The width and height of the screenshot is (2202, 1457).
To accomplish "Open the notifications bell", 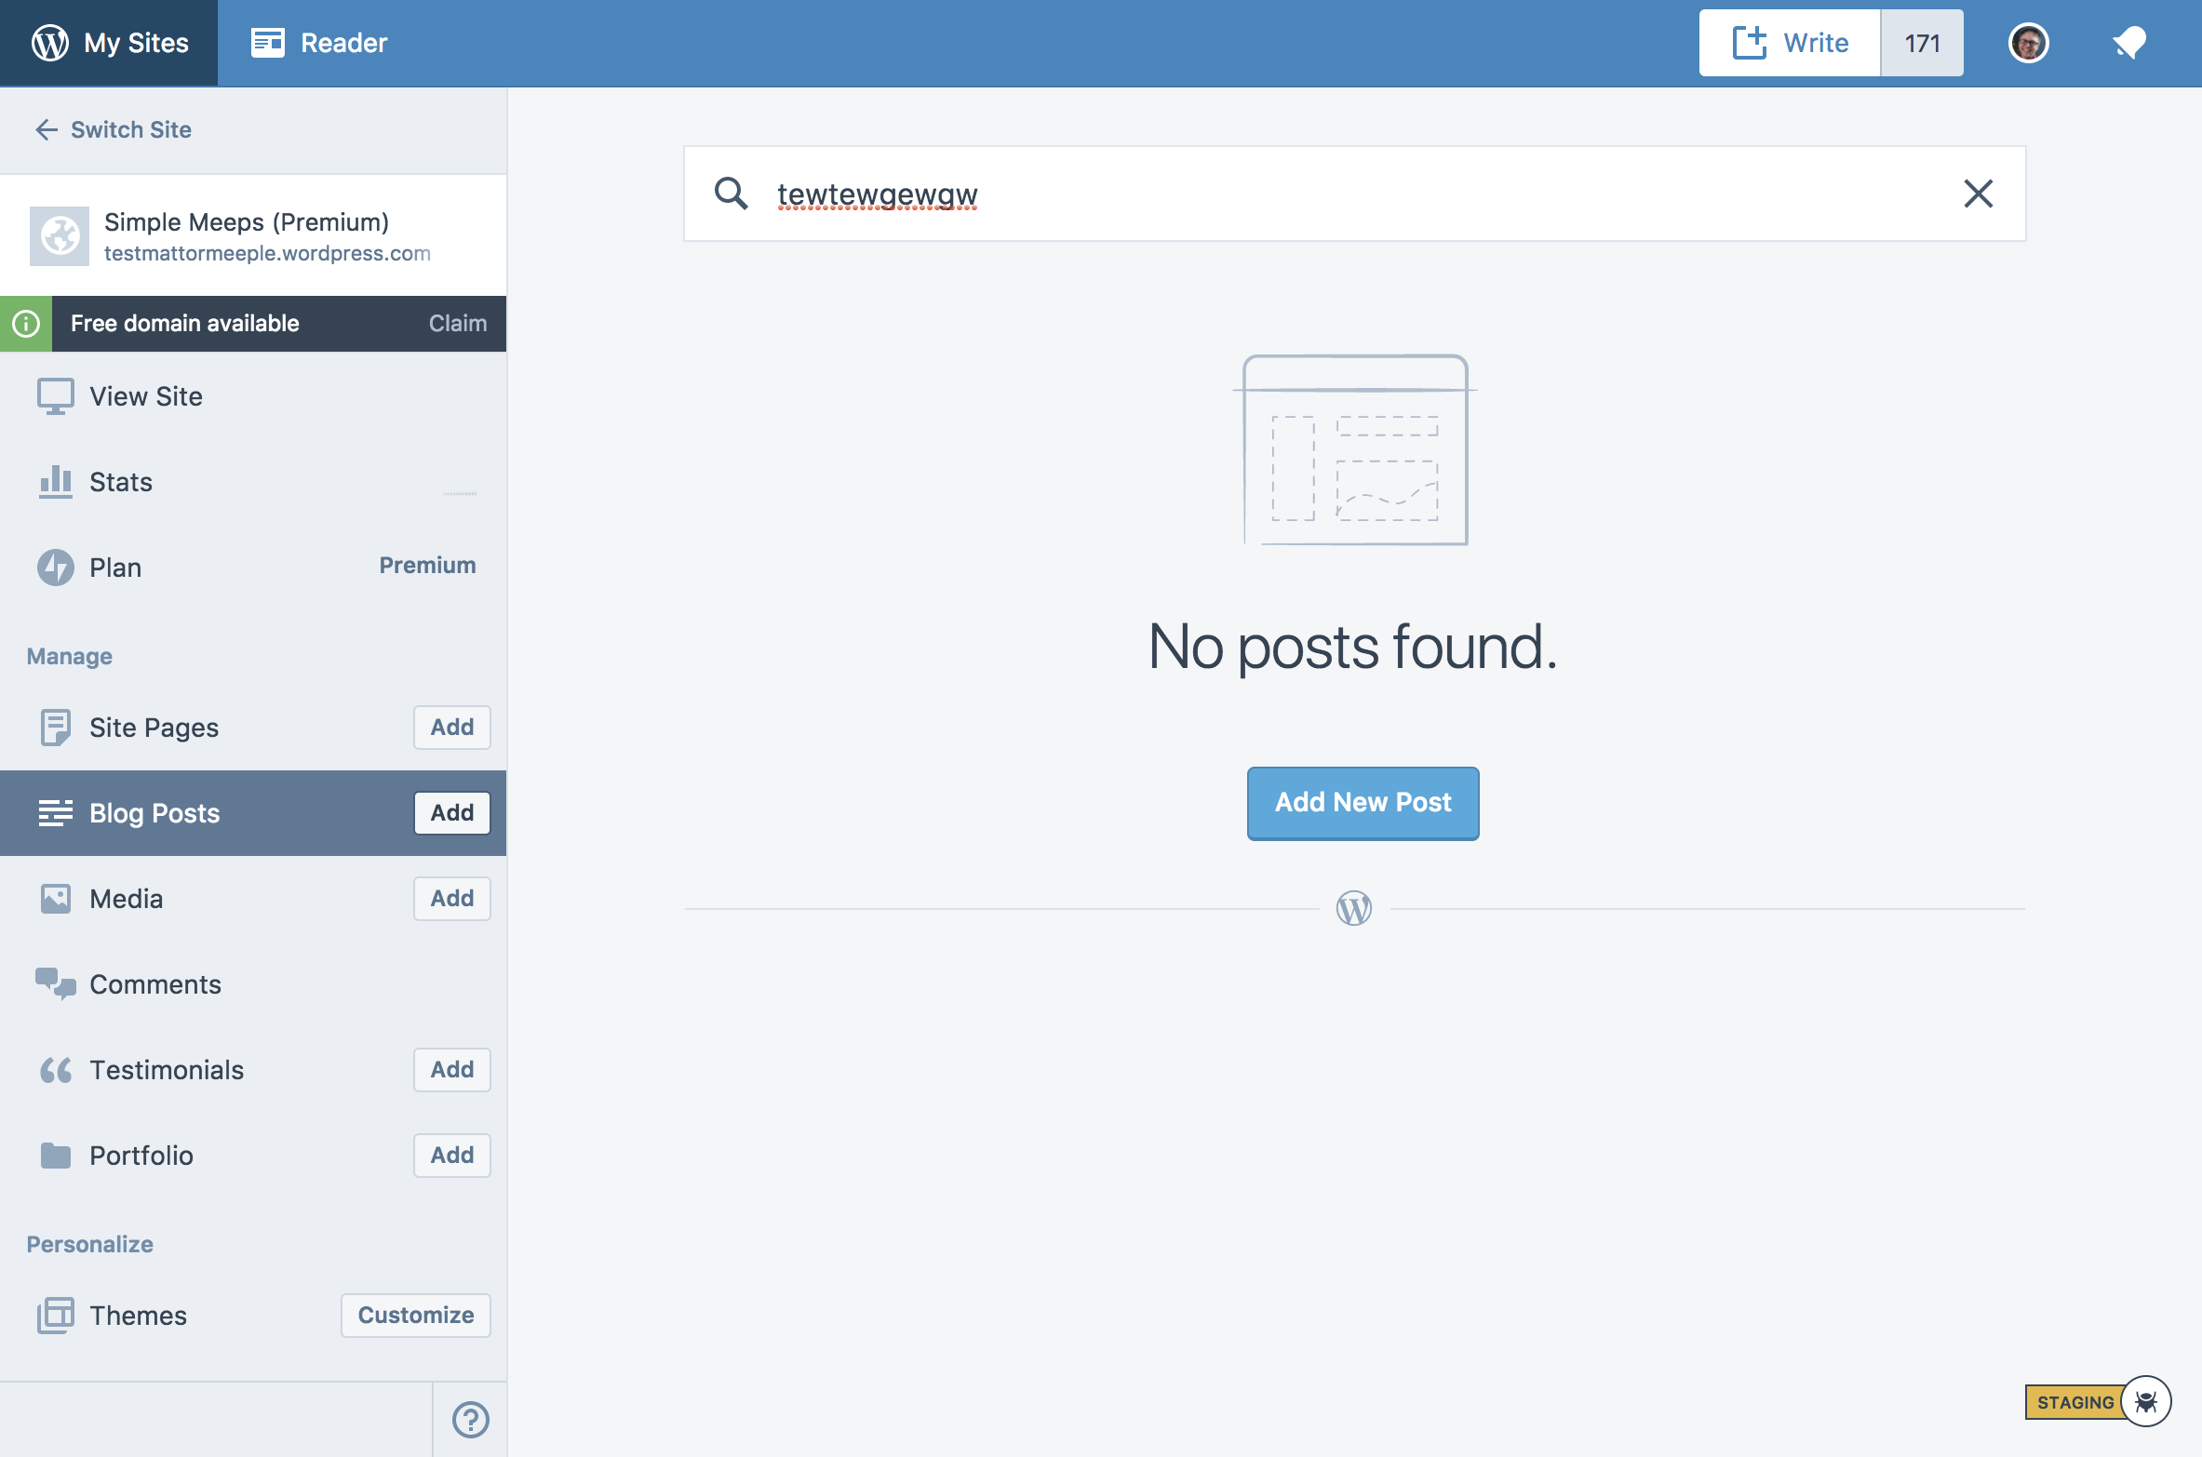I will click(x=2130, y=41).
